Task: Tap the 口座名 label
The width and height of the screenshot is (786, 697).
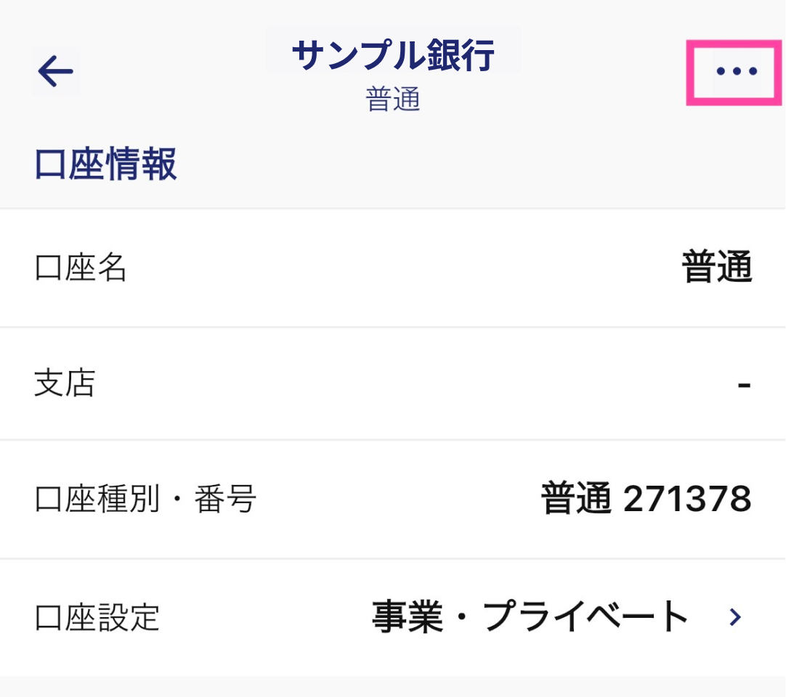Action: coord(81,268)
